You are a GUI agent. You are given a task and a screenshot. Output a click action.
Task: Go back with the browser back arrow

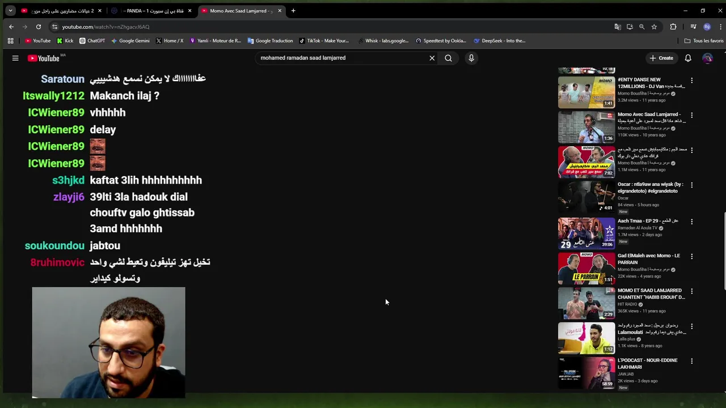11,27
